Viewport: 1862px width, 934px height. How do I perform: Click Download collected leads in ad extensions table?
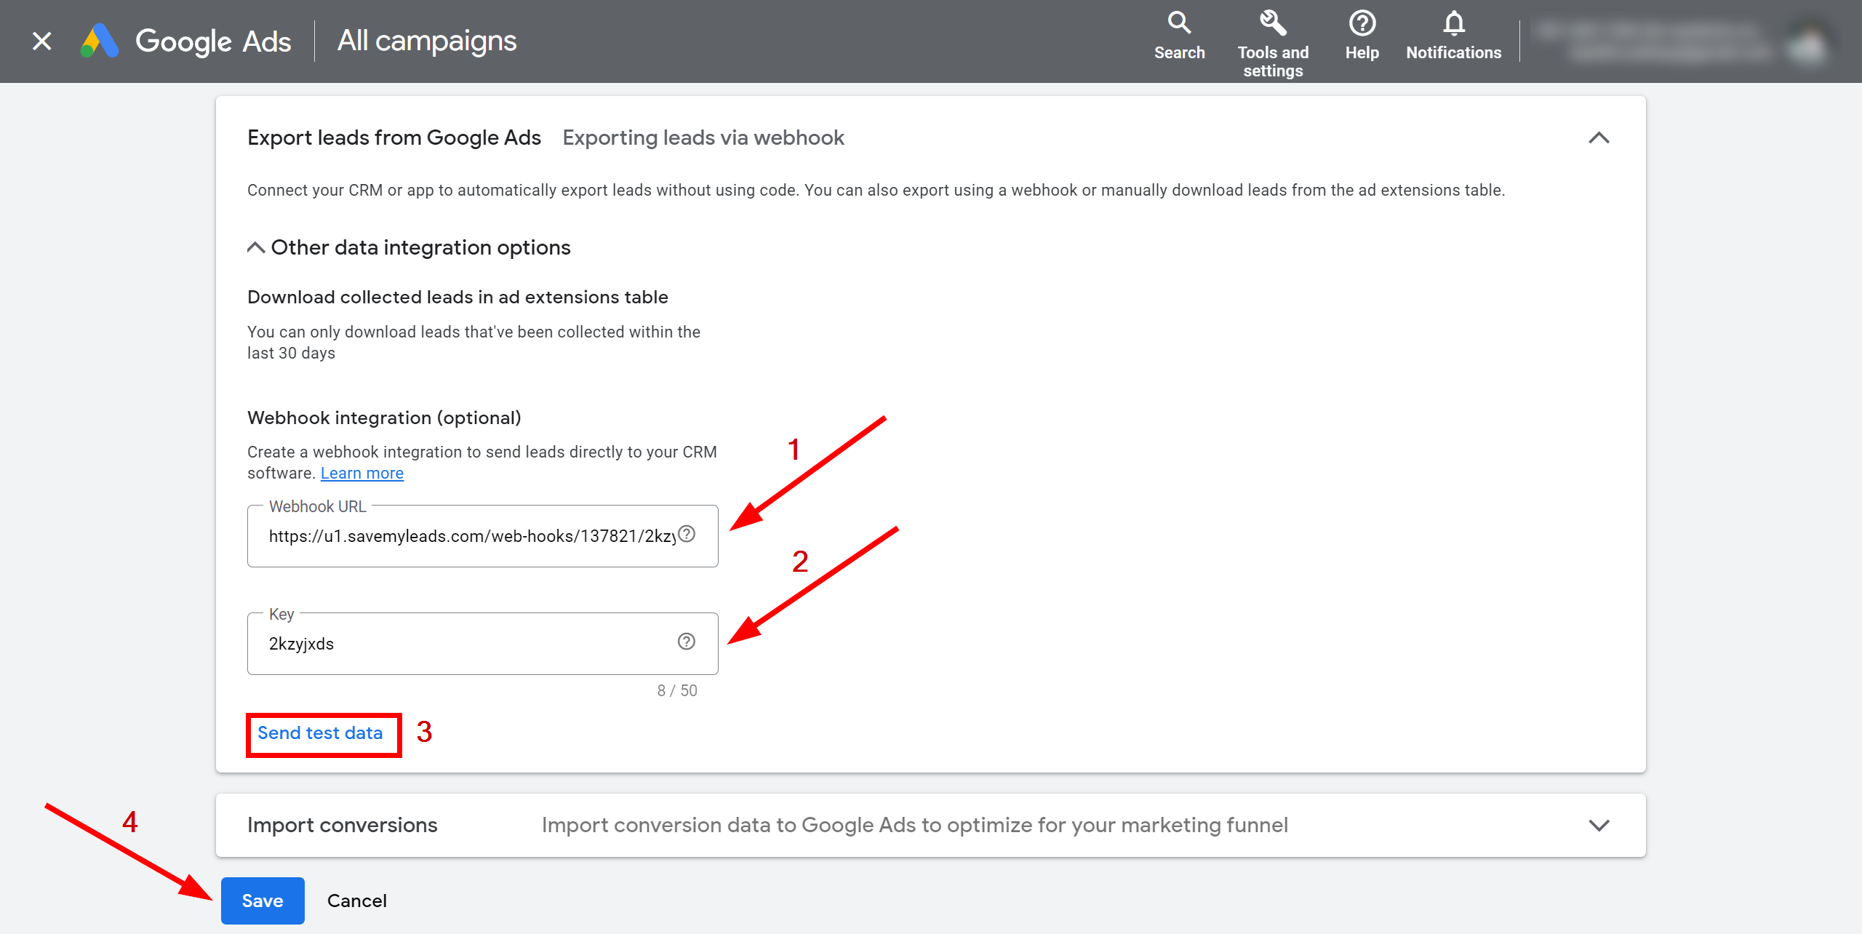[x=457, y=297]
